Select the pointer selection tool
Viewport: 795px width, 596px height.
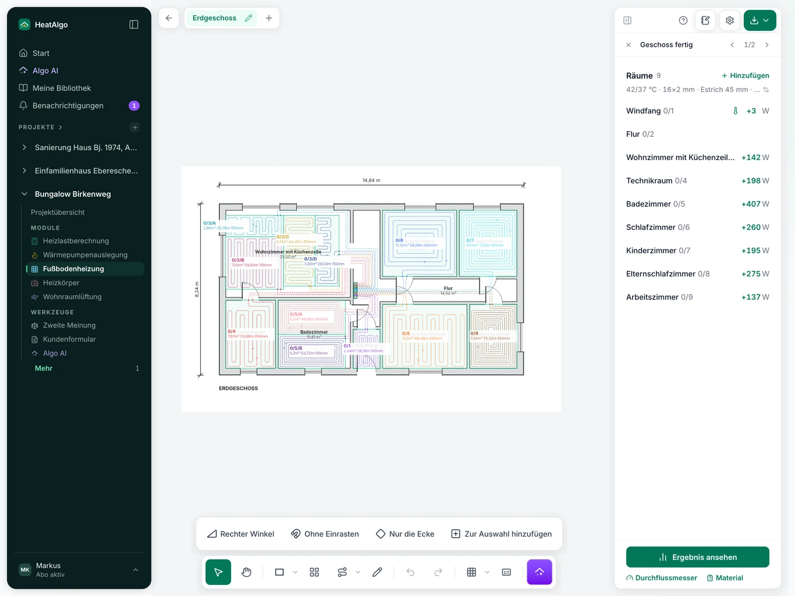click(x=218, y=572)
